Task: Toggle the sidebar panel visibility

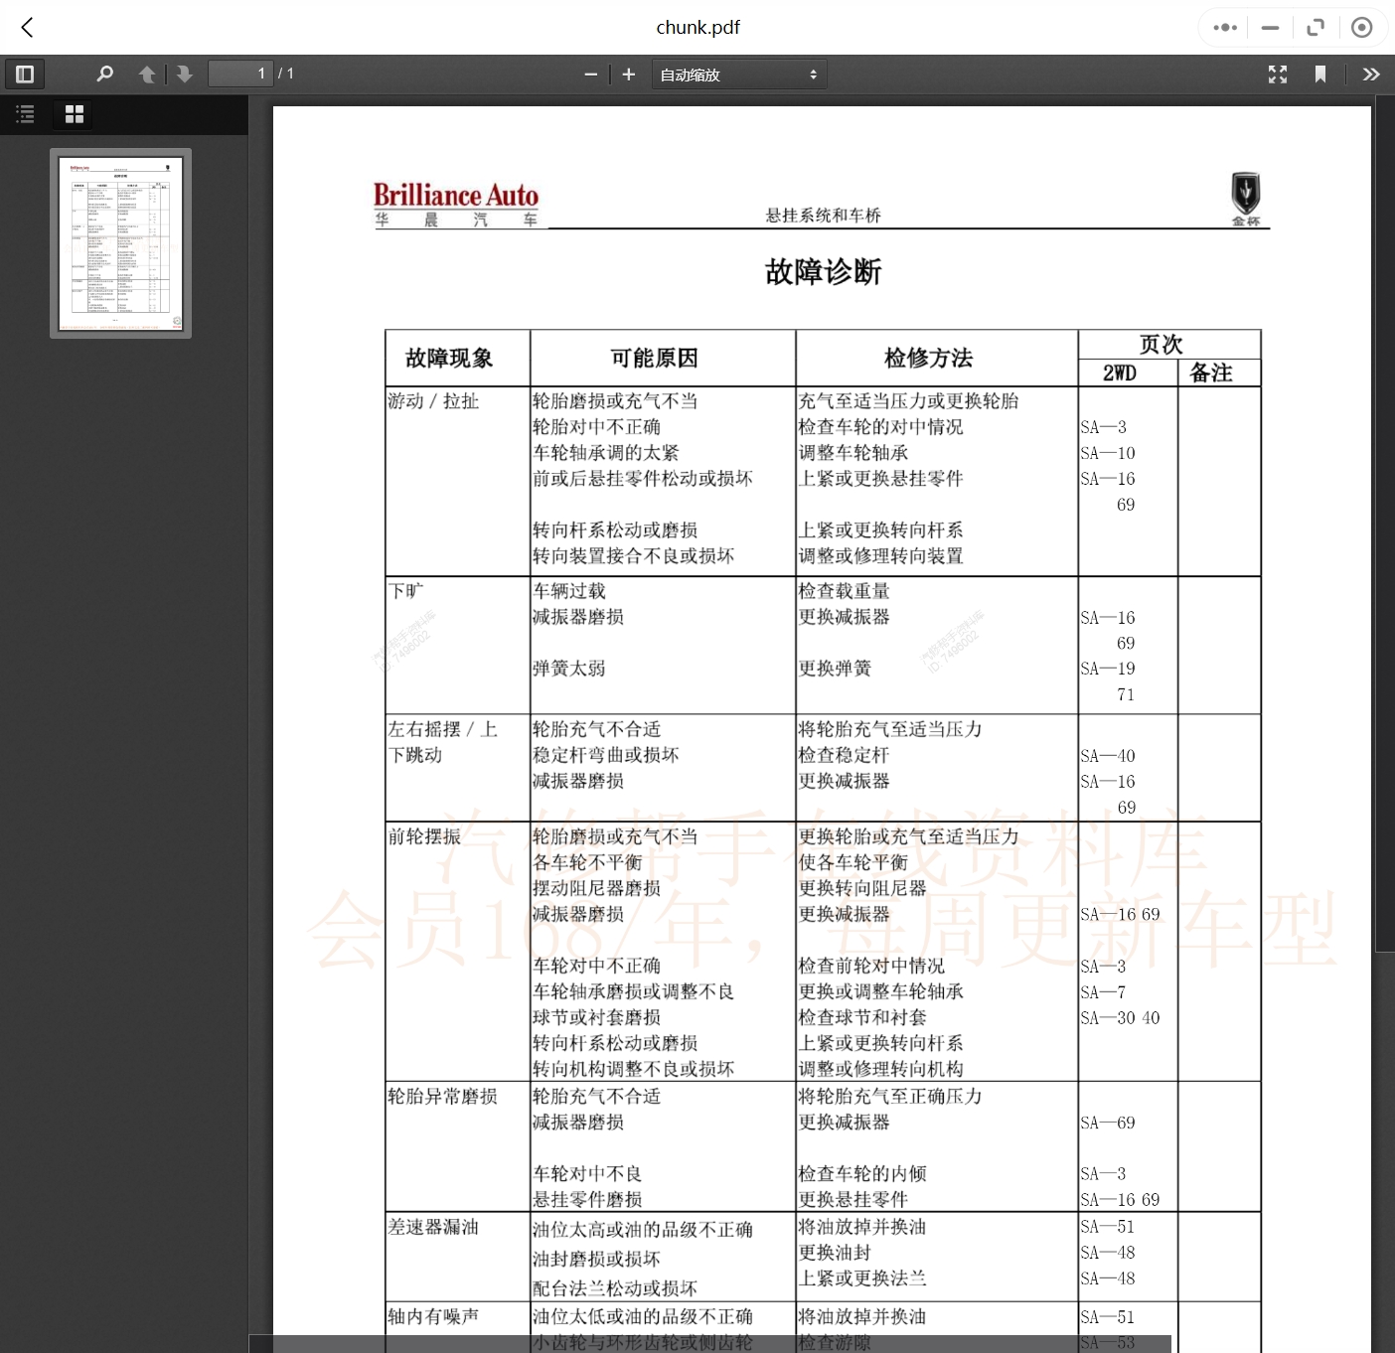Action: click(25, 74)
